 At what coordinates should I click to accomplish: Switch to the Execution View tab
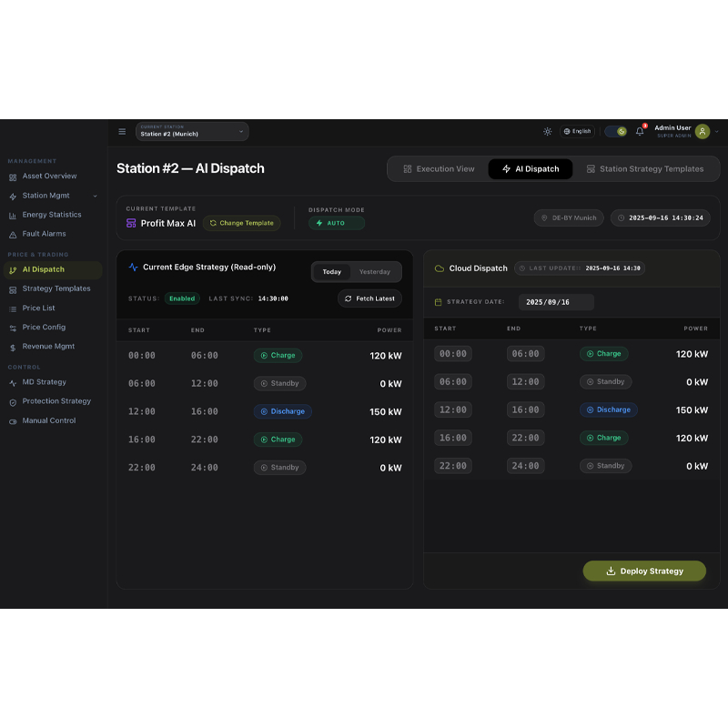(x=439, y=168)
